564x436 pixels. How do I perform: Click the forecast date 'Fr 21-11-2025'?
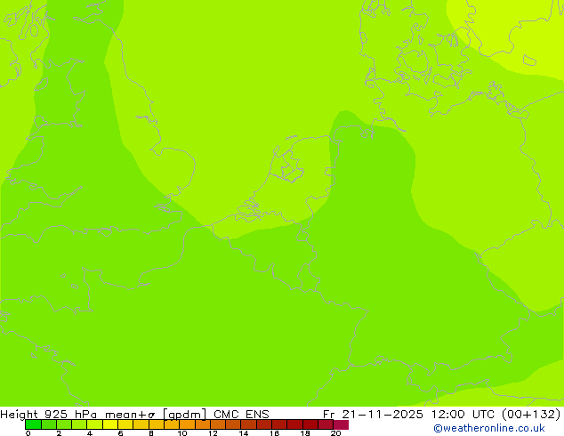click(373, 415)
